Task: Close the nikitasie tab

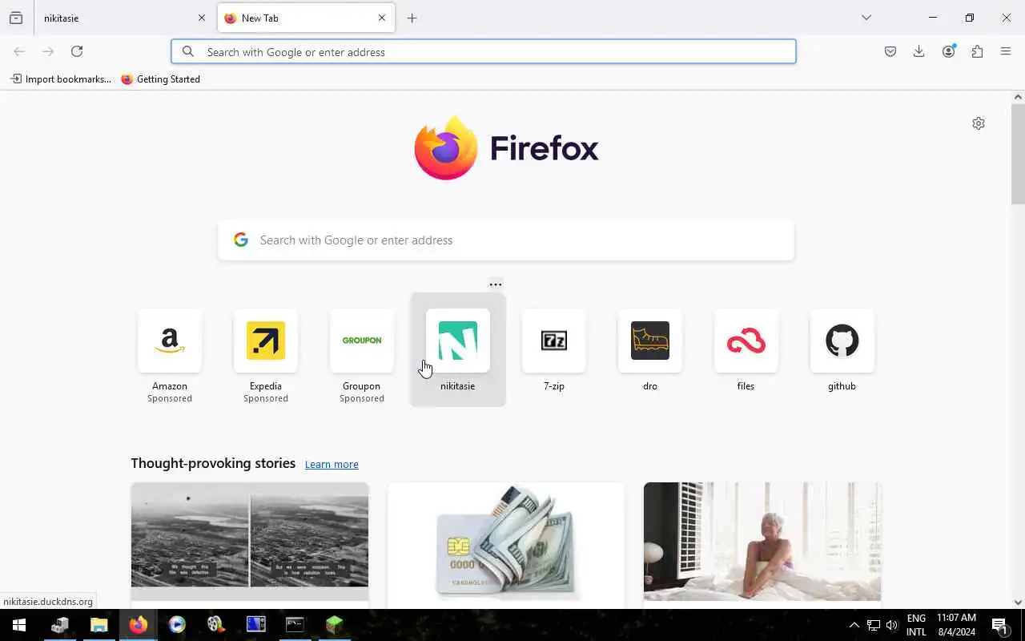Action: tap(202, 18)
